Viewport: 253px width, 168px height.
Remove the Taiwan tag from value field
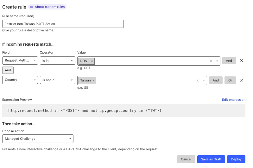[x=94, y=81]
